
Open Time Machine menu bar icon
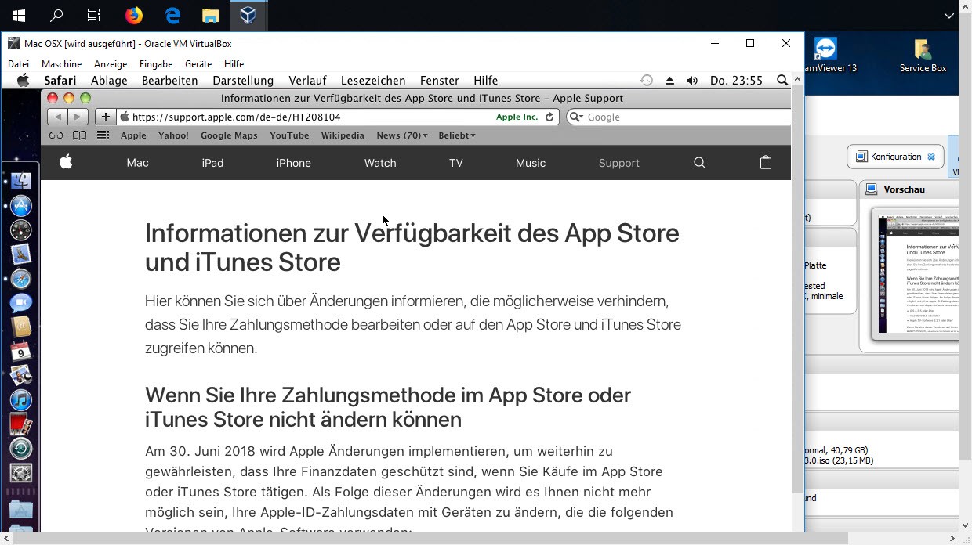(x=646, y=81)
